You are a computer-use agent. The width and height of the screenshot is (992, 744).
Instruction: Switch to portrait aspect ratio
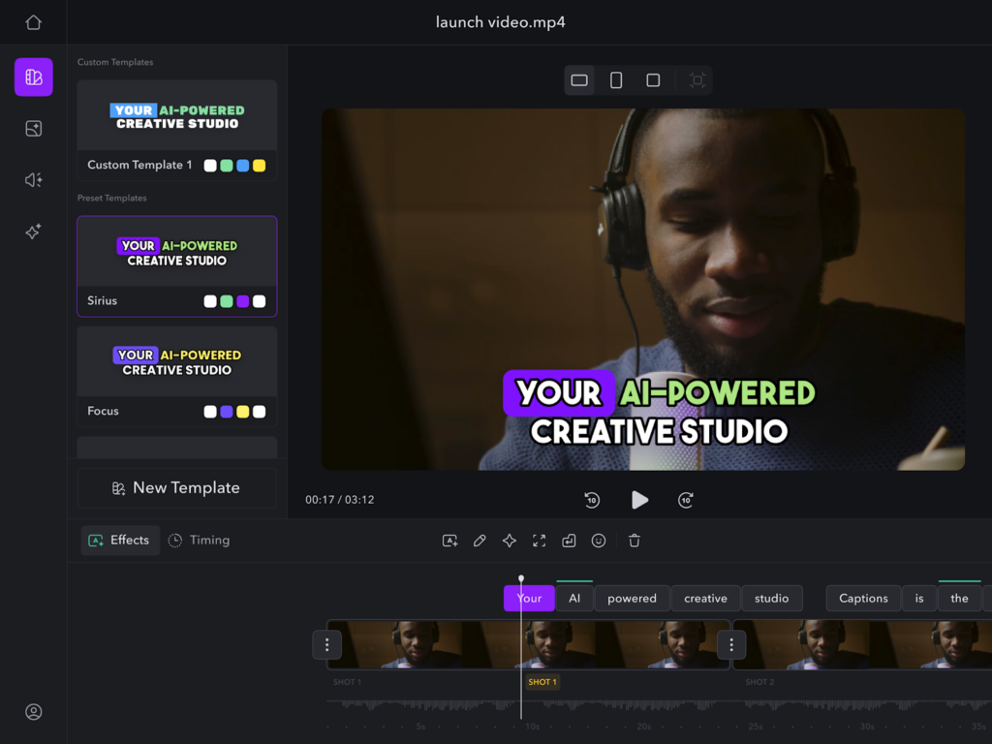click(616, 80)
